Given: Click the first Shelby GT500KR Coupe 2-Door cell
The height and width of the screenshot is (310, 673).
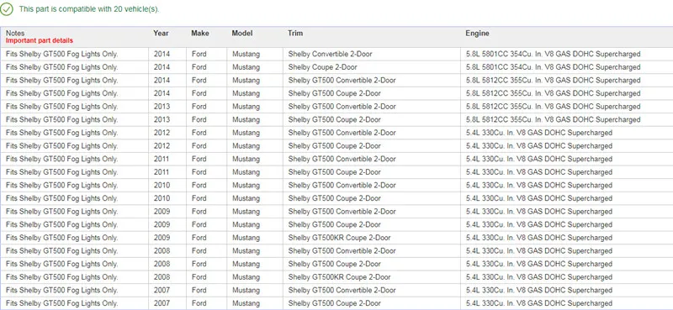Looking at the screenshot, I should (x=371, y=238).
